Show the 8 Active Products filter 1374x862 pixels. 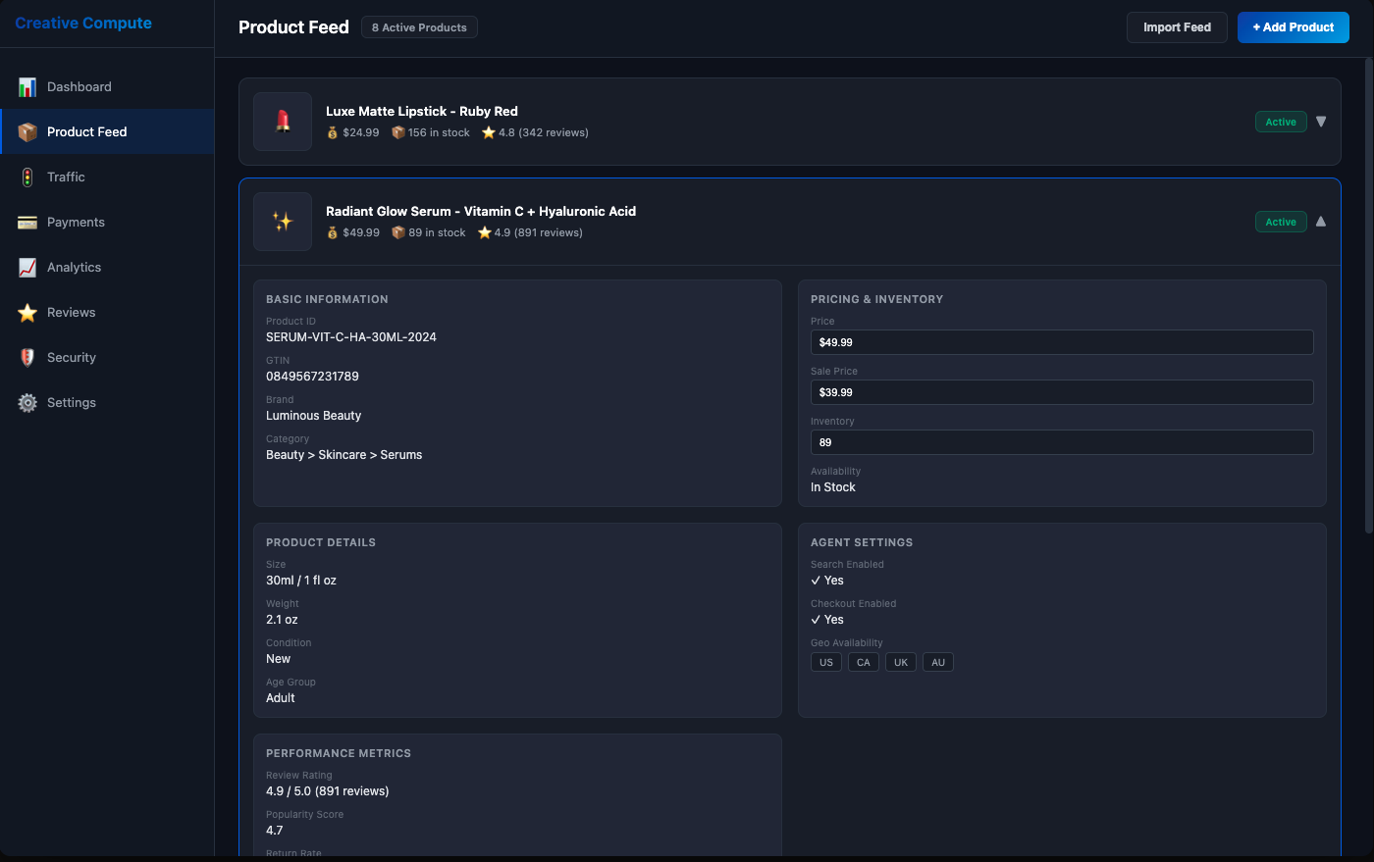click(419, 26)
